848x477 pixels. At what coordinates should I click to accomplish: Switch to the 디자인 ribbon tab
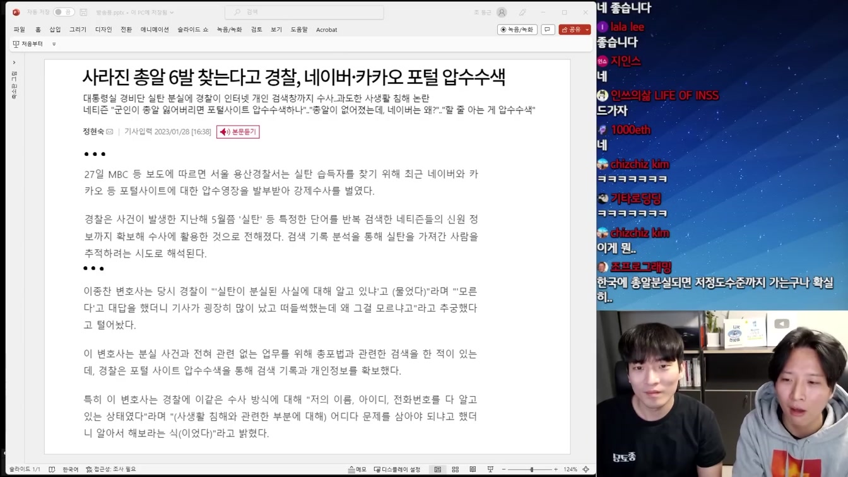[103, 30]
